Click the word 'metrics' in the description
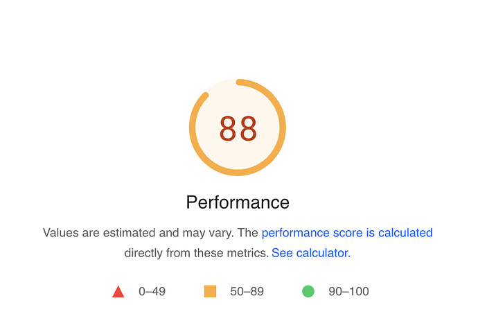The height and width of the screenshot is (323, 478). [248, 253]
